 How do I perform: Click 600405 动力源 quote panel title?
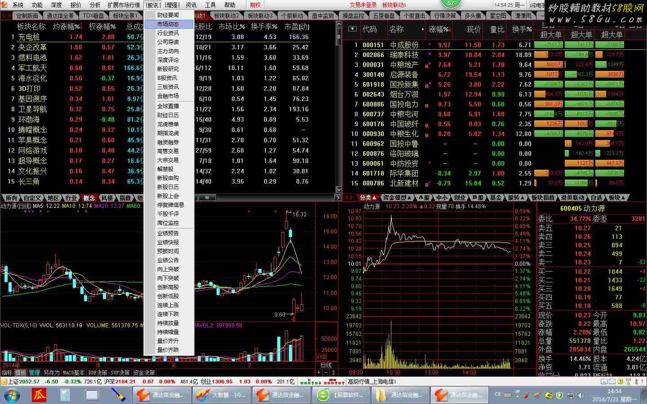pos(582,208)
